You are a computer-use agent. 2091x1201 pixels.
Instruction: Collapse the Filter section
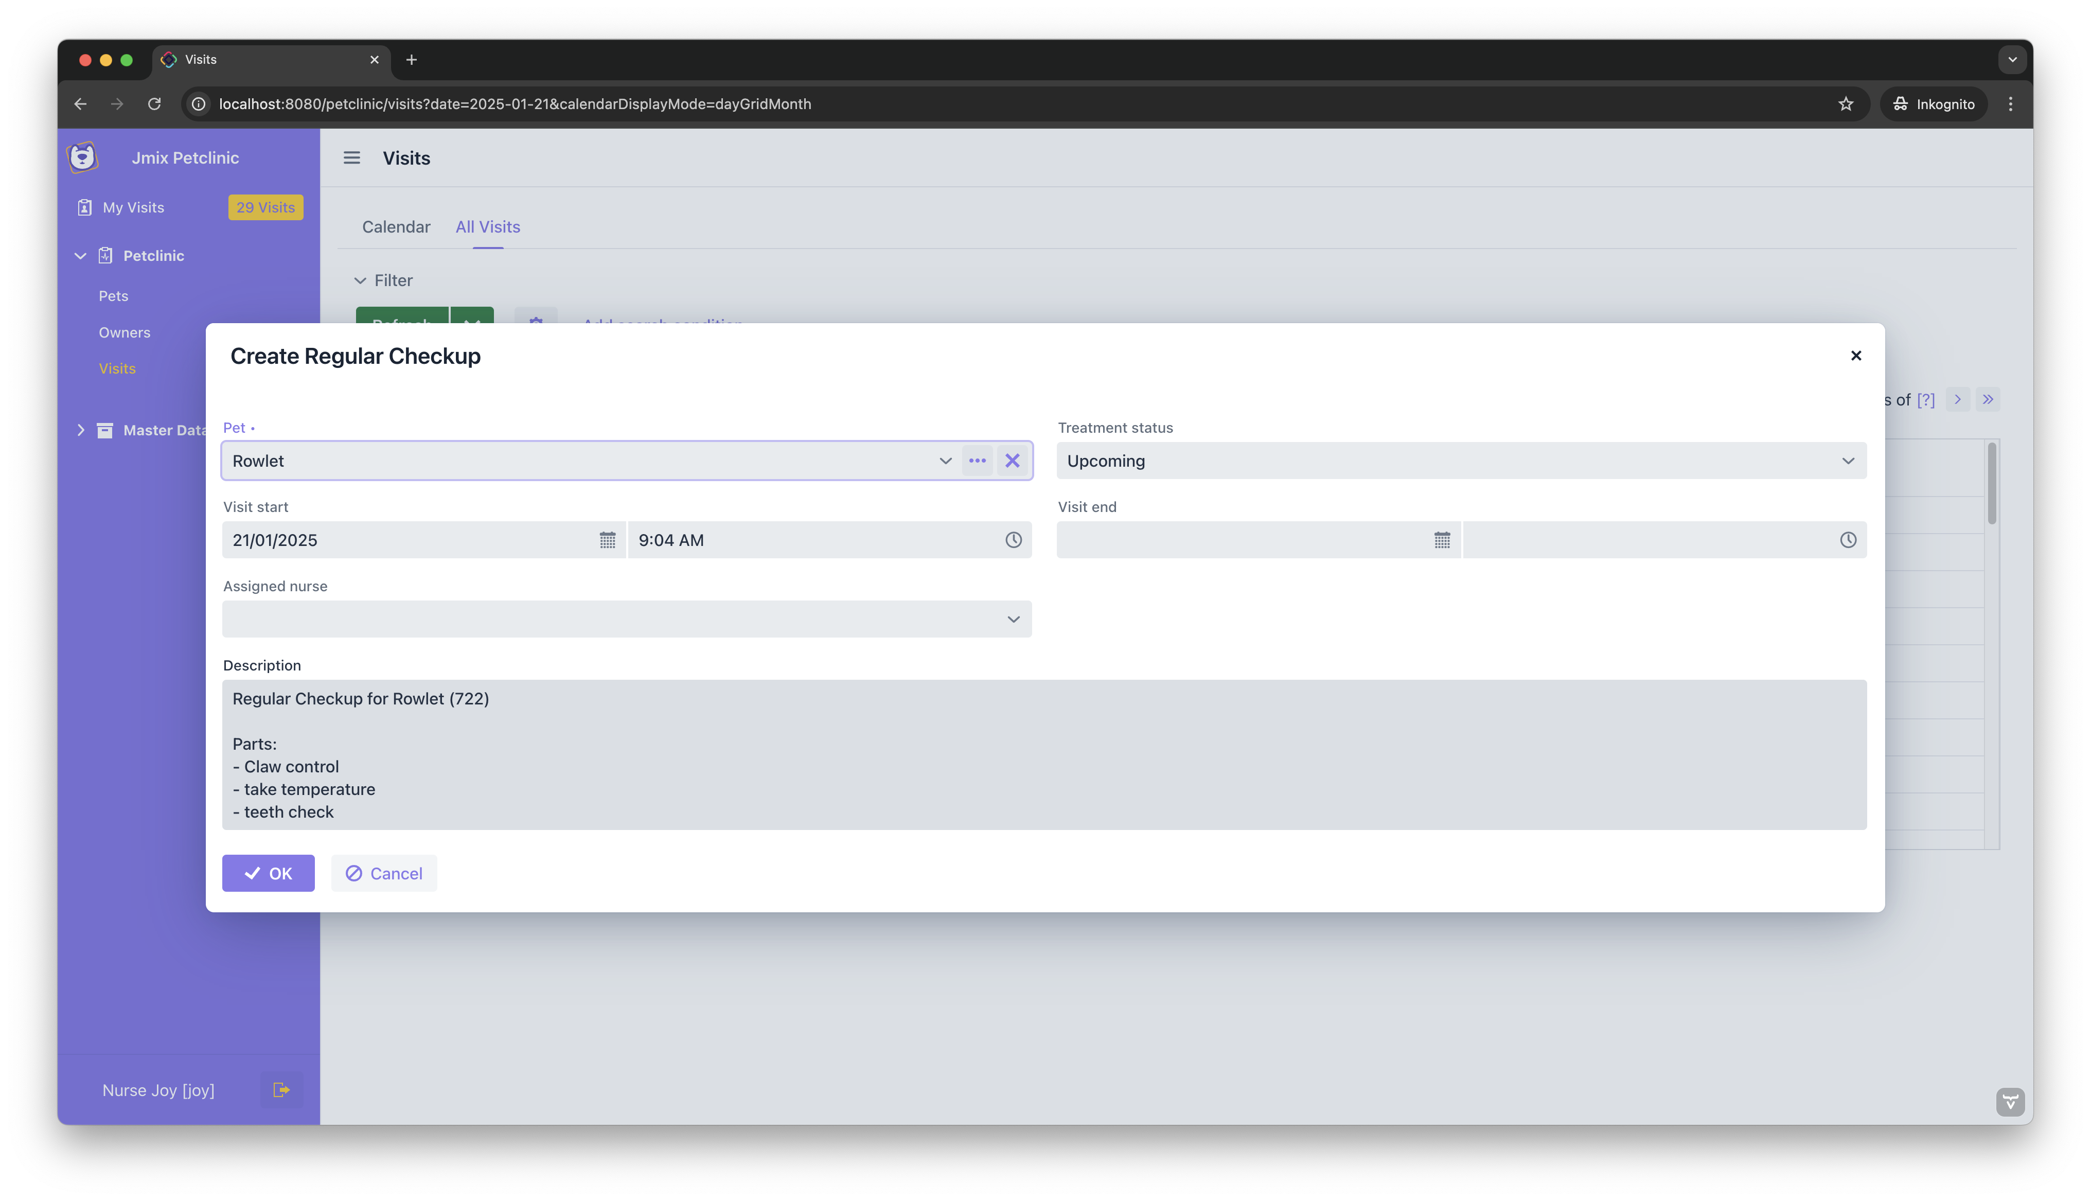coord(360,280)
